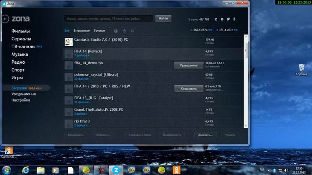This screenshot has width=312, height=175.
Task: Open the upload speed limit link
Action: point(235,30)
